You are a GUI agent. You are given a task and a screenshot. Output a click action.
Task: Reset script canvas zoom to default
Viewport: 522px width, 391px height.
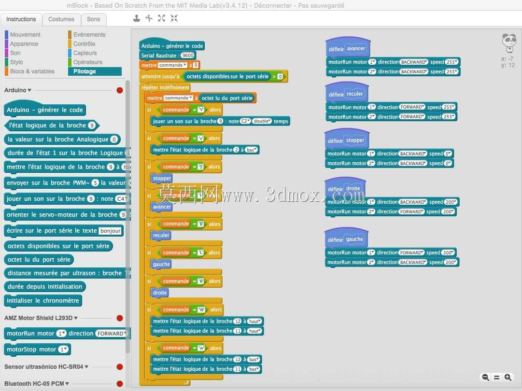coord(496,377)
